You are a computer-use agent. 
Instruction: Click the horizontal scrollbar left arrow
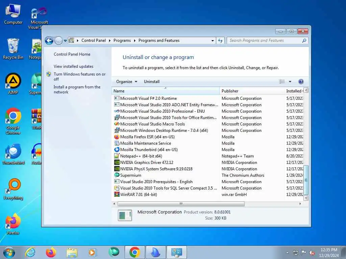(x=114, y=204)
